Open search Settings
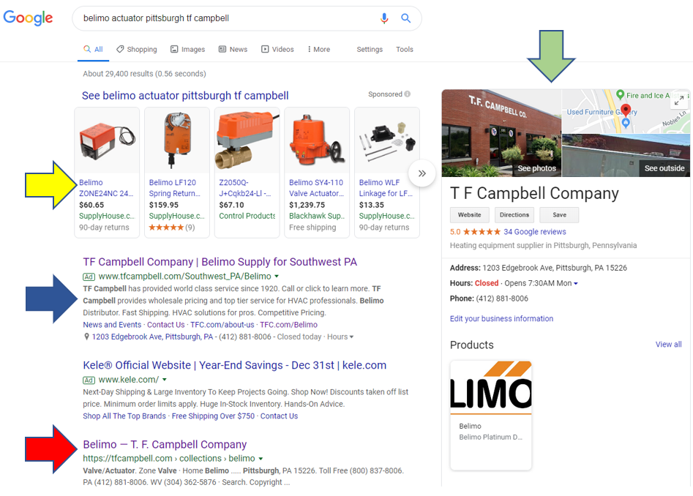 click(370, 50)
